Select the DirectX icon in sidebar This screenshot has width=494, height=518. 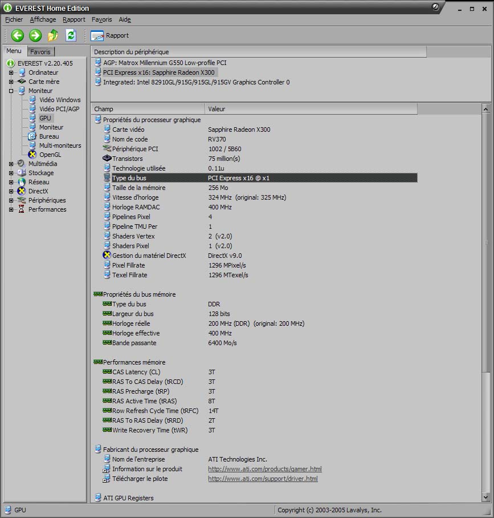pyautogui.click(x=22, y=191)
